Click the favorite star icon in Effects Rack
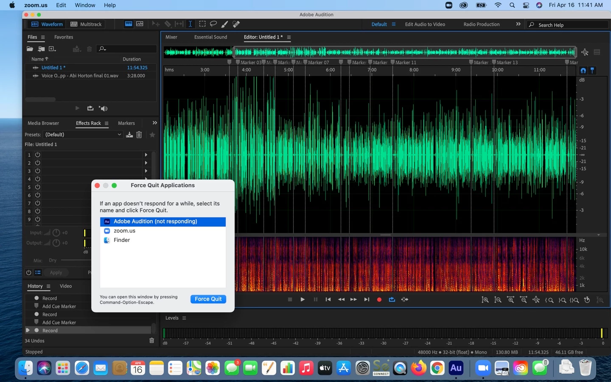 click(x=152, y=135)
